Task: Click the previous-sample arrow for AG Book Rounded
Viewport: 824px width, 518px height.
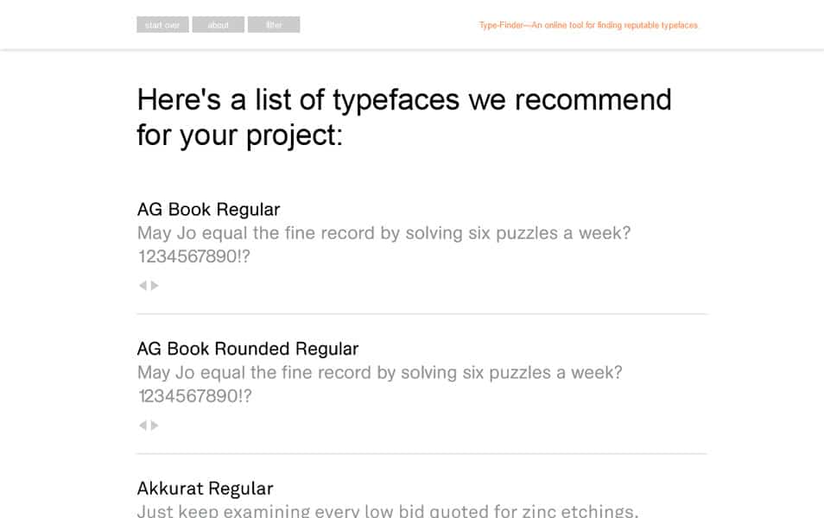Action: pos(143,425)
